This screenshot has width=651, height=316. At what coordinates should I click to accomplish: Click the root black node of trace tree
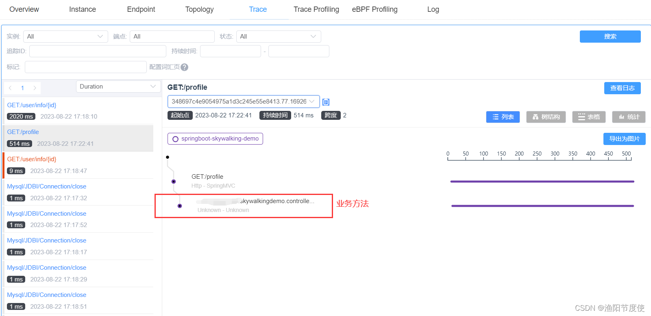pyautogui.click(x=168, y=157)
